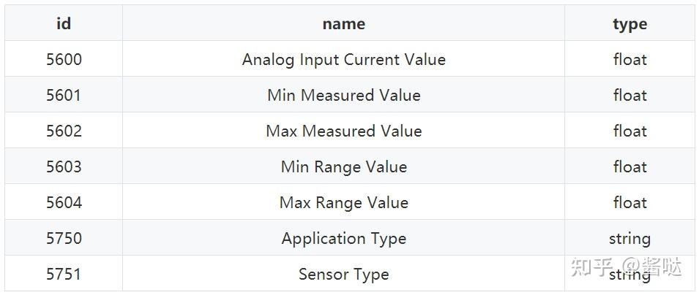Image resolution: width=699 pixels, height=295 pixels.
Task: Click the 'id' column header
Action: point(64,23)
